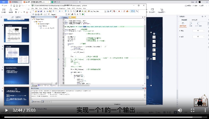Click the Target Options magic wand icon
Screen dimensions: 209x119
click(x=69, y=14)
